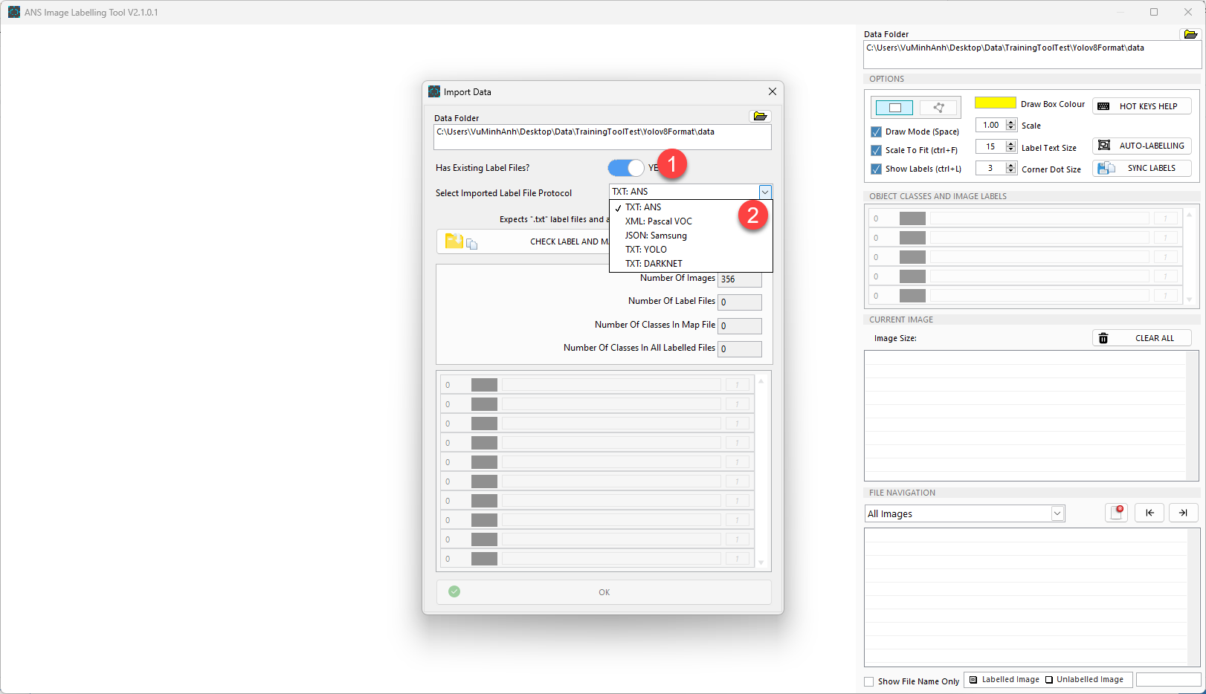Viewport: 1206px width, 694px height.
Task: Uncheck Draw Mode (Space) checkbox
Action: [x=876, y=132]
